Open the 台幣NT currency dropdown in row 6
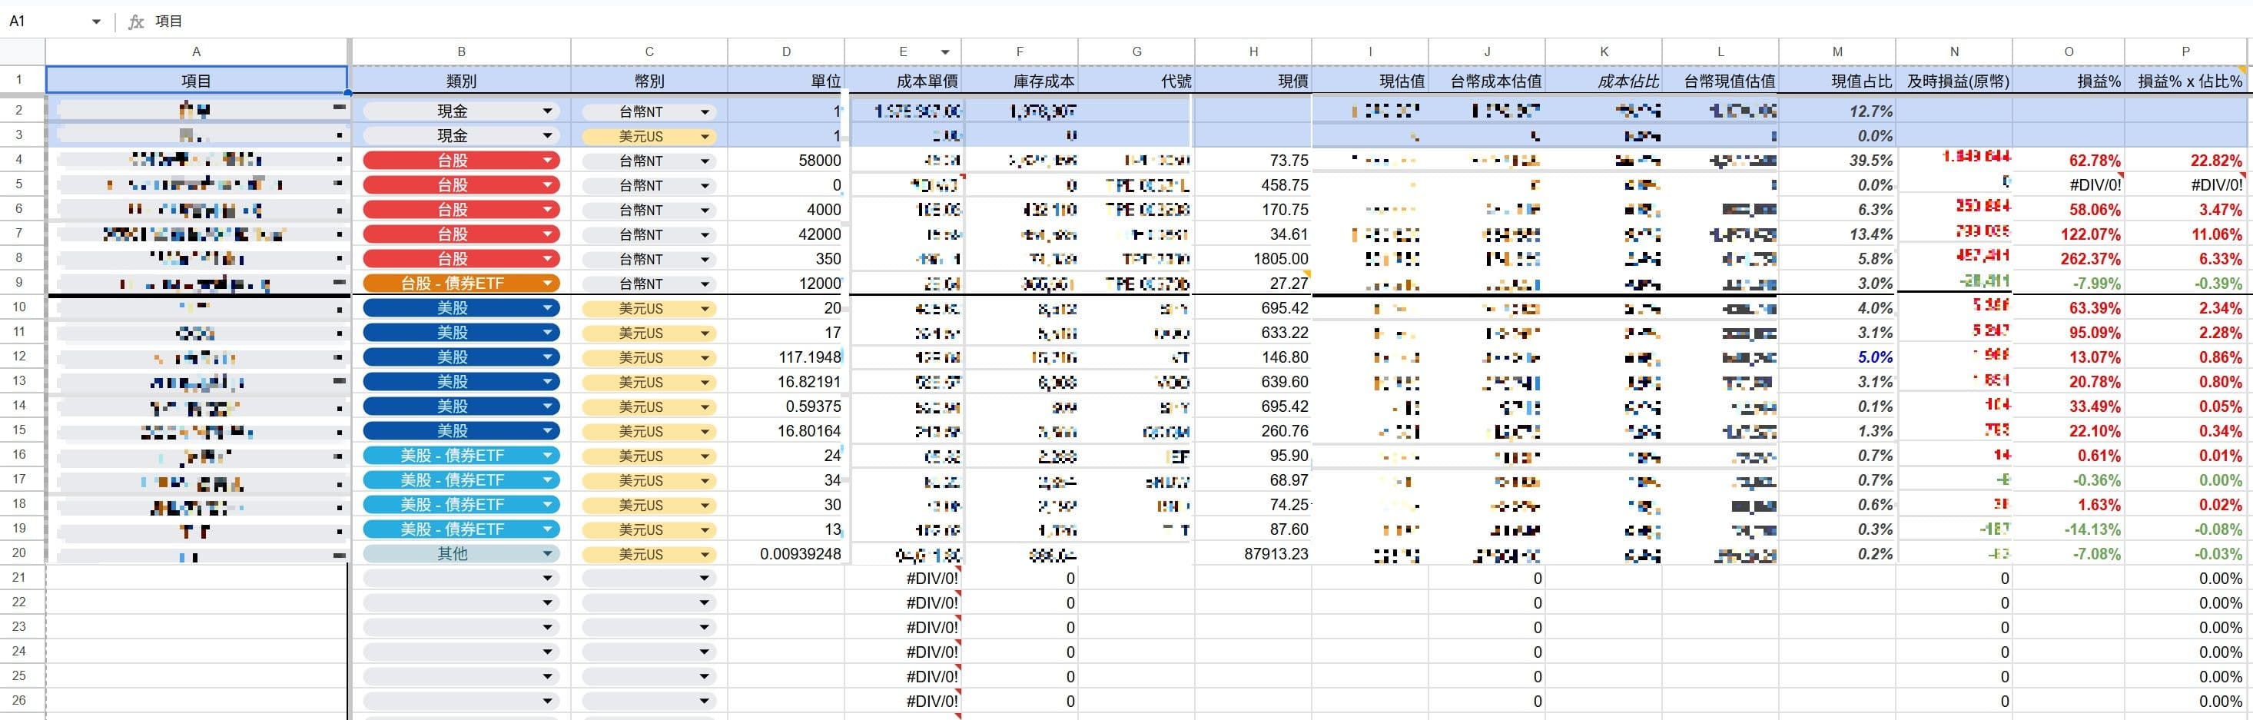 point(705,210)
